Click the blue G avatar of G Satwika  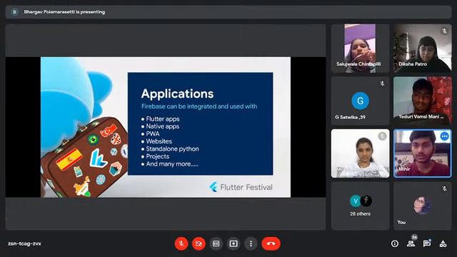[360, 101]
